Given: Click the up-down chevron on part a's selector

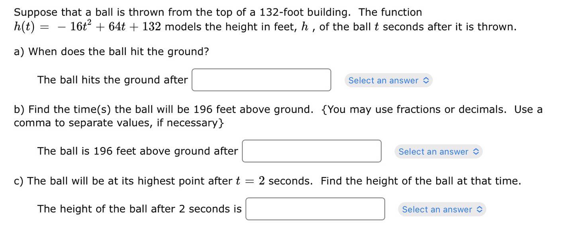Looking at the screenshot, I should pos(426,81).
